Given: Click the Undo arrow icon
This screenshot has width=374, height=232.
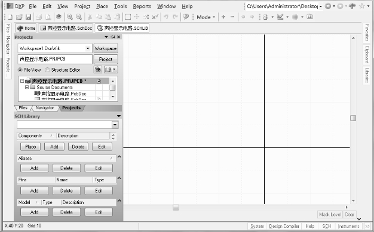Looking at the screenshot, I should coord(166,17).
